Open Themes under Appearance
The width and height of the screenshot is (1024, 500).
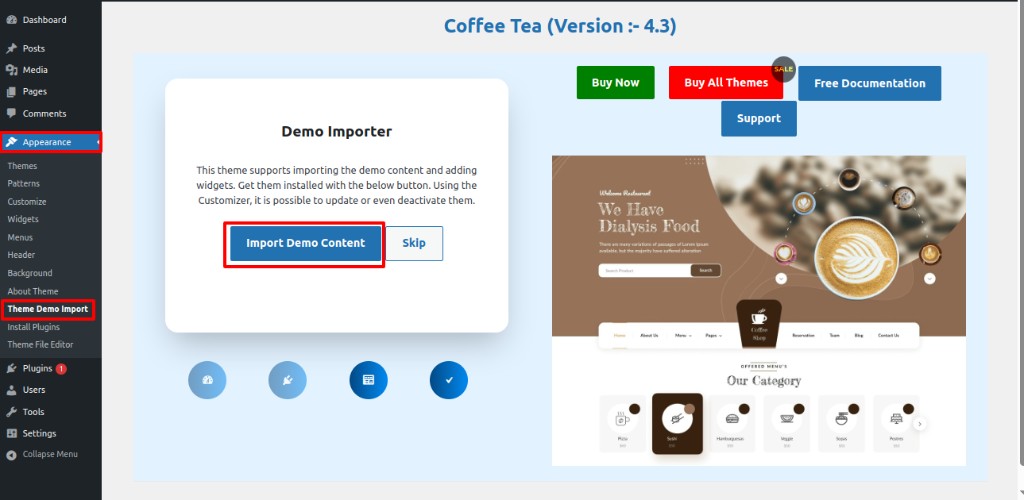pos(22,166)
